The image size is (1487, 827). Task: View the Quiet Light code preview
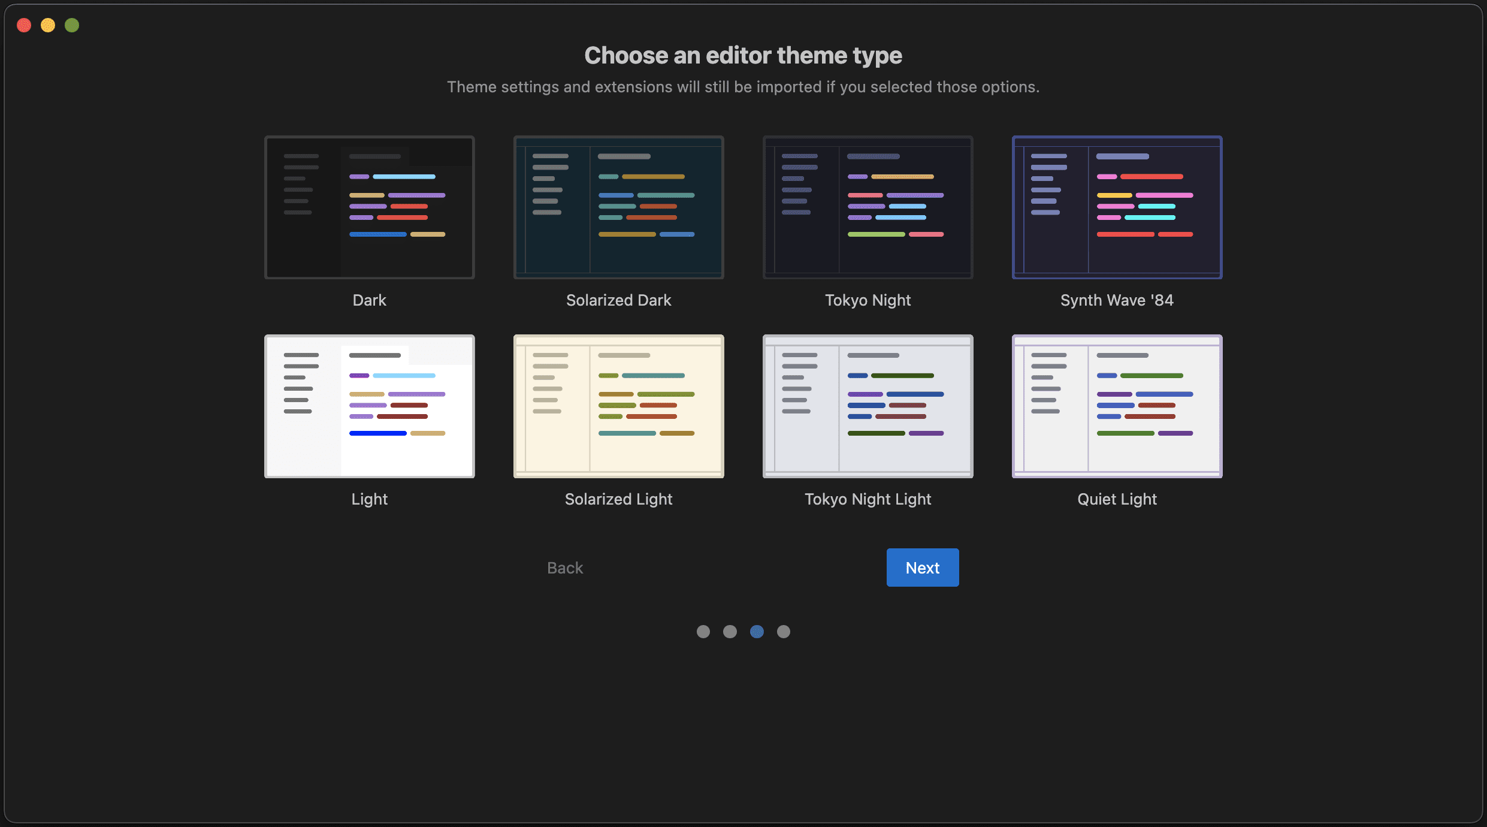pos(1117,405)
